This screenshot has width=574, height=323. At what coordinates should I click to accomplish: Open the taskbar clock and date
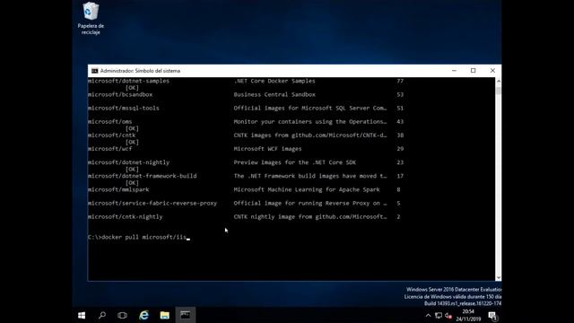(468, 315)
